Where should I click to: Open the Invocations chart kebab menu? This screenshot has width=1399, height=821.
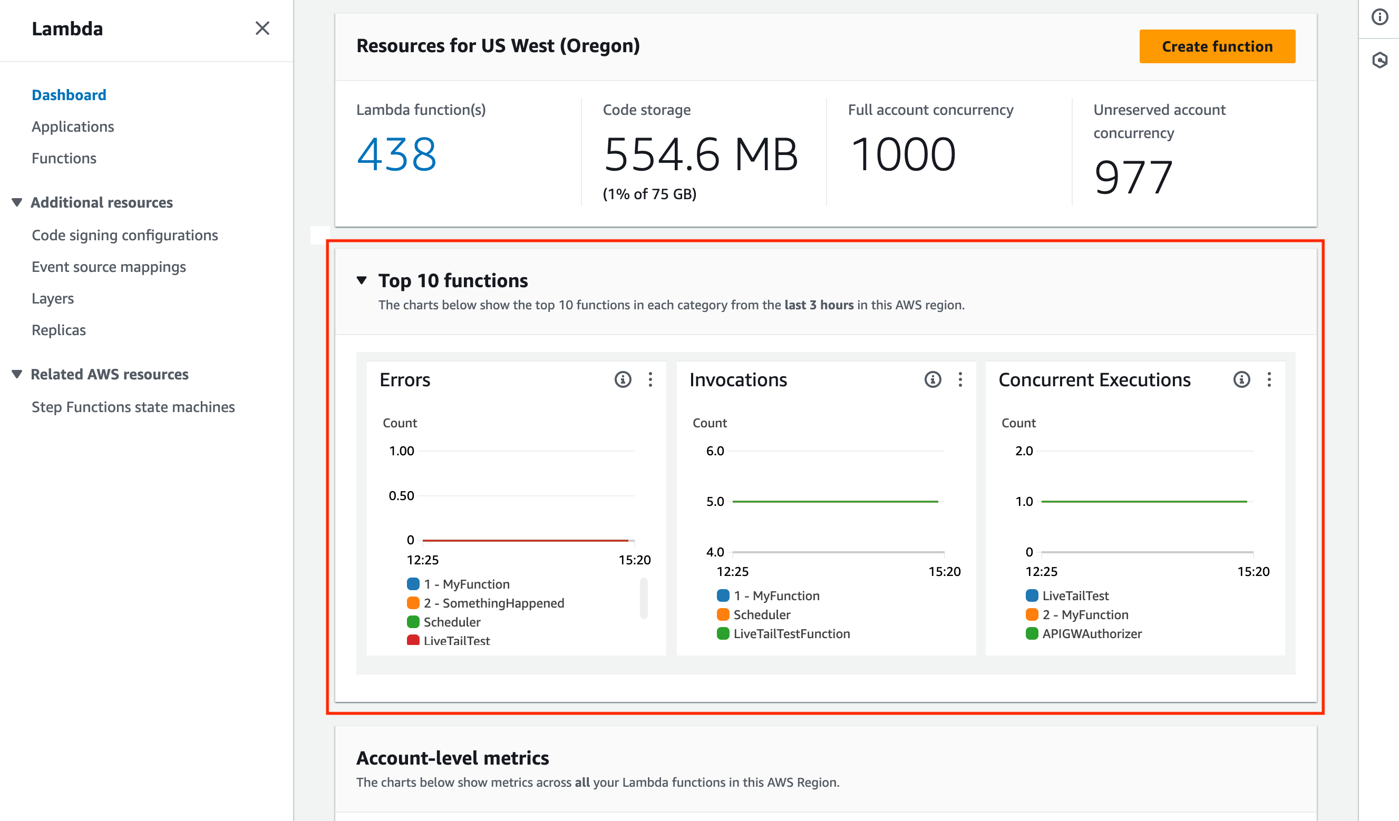coord(960,380)
